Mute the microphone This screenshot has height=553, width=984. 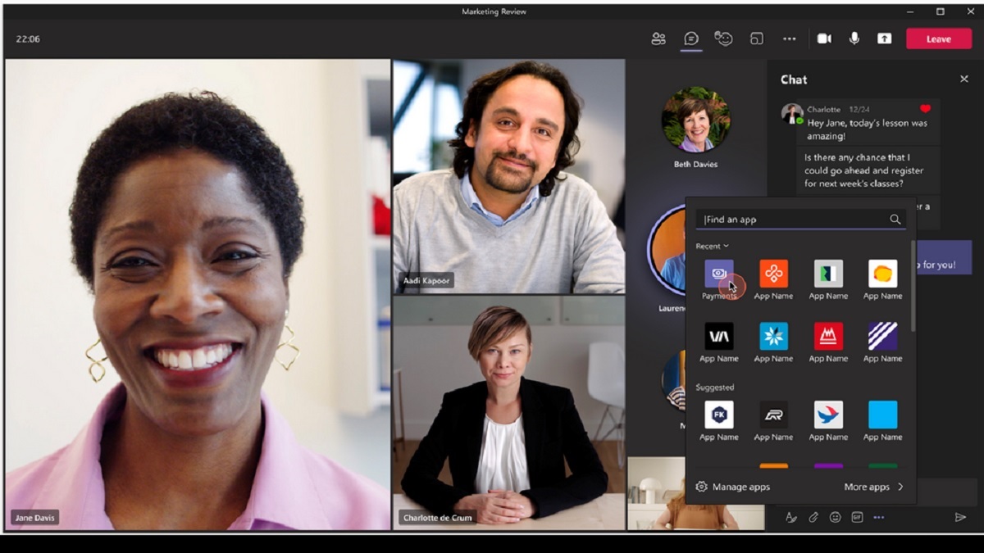point(855,39)
